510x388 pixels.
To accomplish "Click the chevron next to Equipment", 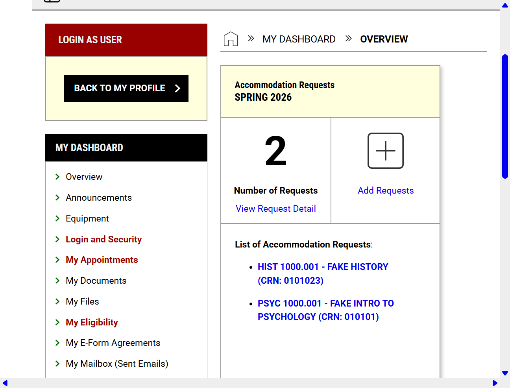I will [57, 218].
